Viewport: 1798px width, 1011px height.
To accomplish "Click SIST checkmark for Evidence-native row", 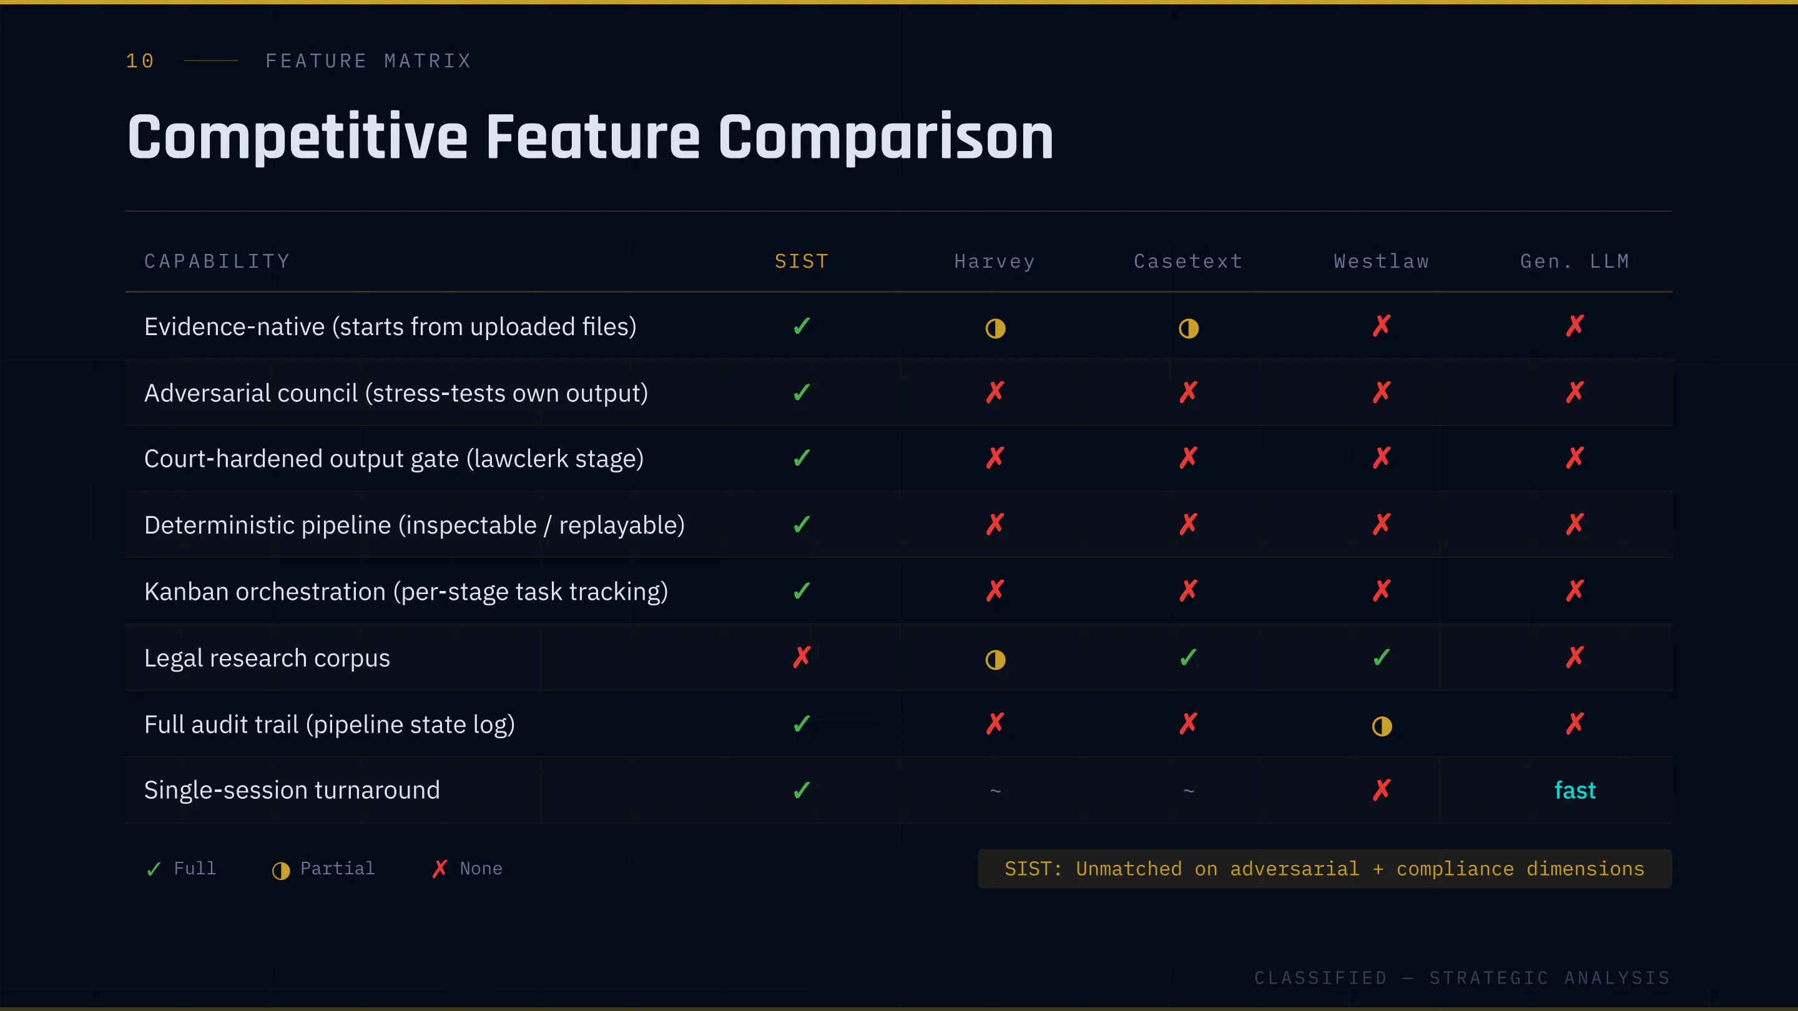I will [x=801, y=326].
